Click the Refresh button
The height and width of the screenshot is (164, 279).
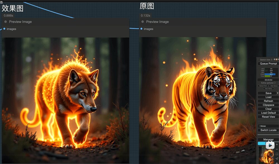click(x=268, y=101)
